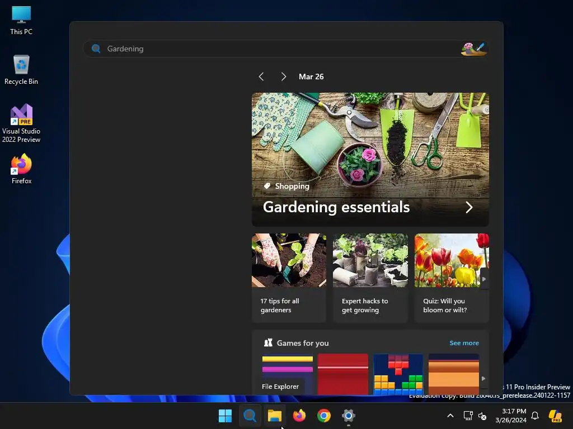Open the yellow and purple striped game
Image resolution: width=573 pixels, height=429 pixels.
(x=288, y=374)
